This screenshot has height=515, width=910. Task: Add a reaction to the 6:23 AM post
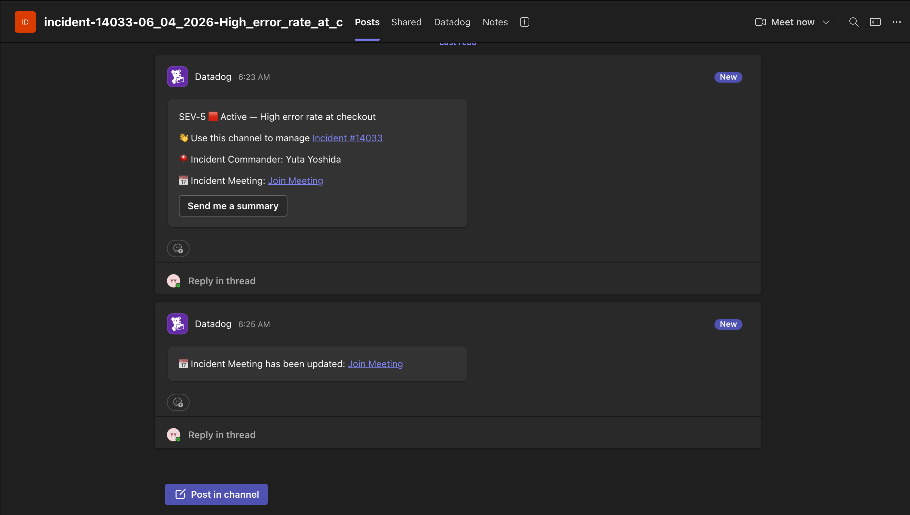pos(178,248)
